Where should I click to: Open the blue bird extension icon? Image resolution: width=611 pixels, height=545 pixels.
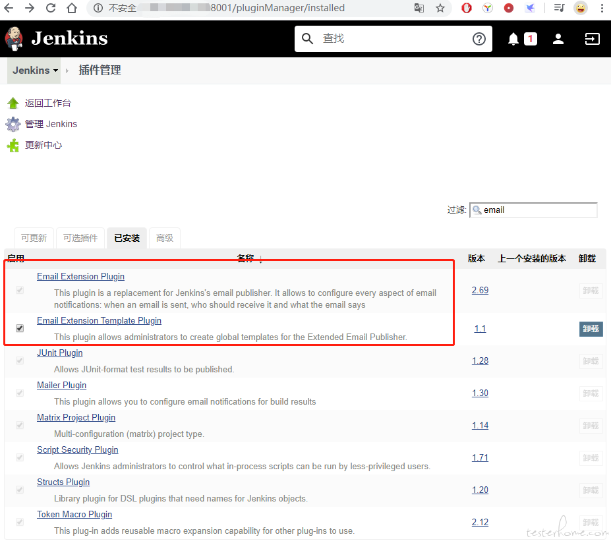[530, 8]
